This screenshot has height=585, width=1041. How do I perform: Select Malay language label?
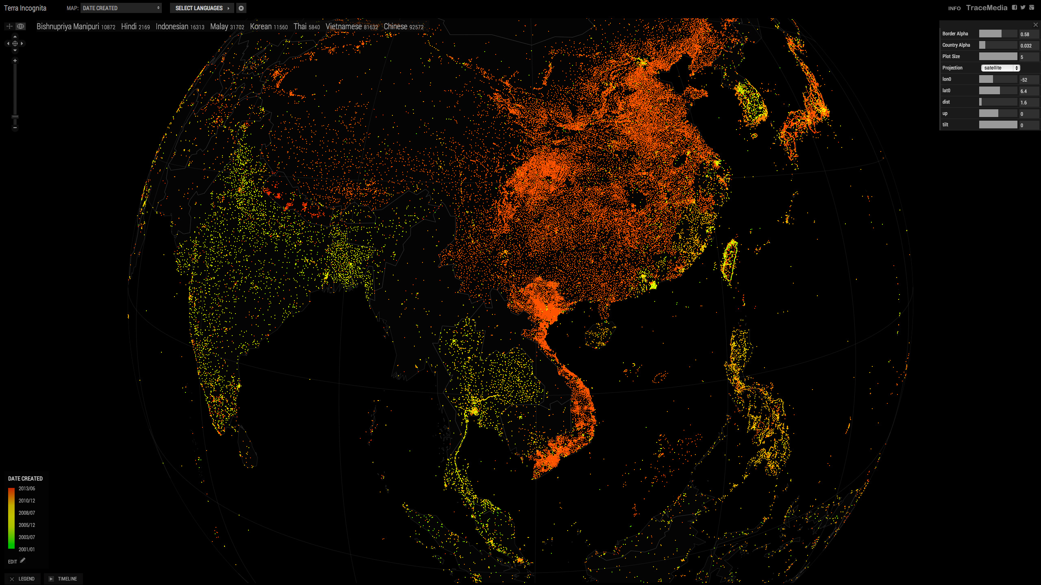point(227,26)
